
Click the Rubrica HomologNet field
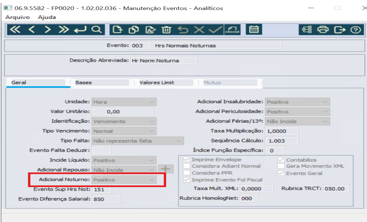pos(249,198)
